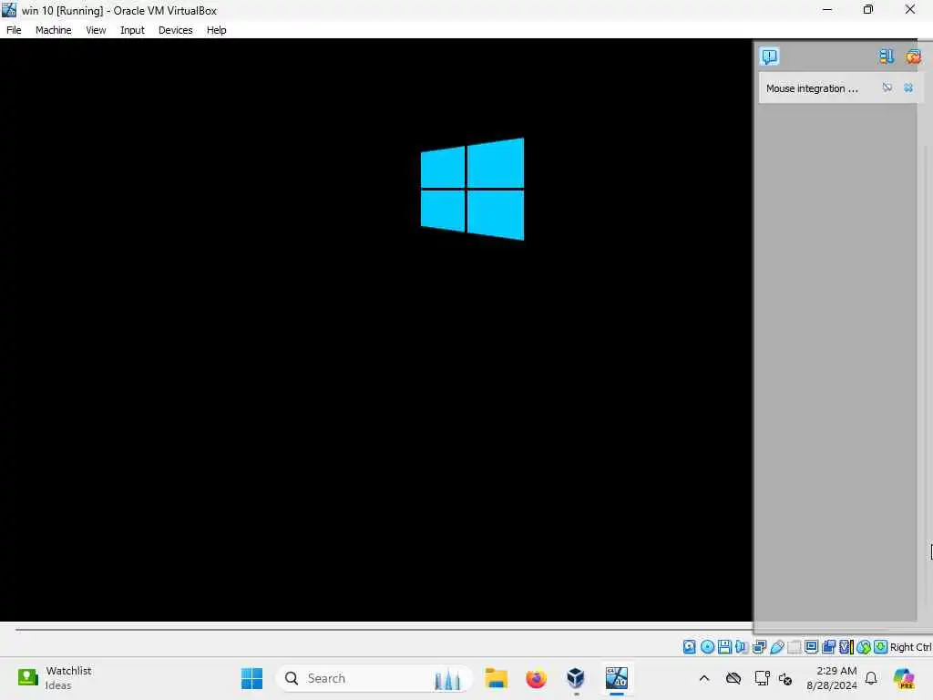
Task: Open the notifications bell icon
Action: coord(871,678)
